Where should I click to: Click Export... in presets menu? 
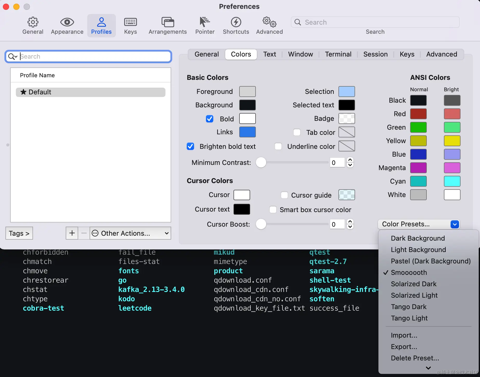click(x=429, y=347)
